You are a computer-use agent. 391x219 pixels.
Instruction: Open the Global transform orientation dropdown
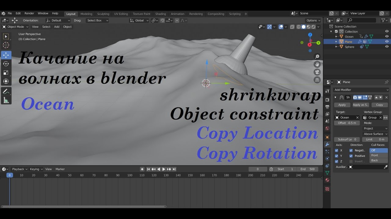(x=139, y=20)
